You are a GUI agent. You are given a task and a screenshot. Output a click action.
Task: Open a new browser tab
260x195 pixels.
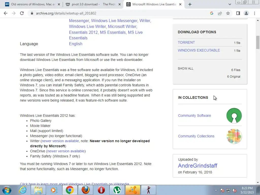pos(190,5)
